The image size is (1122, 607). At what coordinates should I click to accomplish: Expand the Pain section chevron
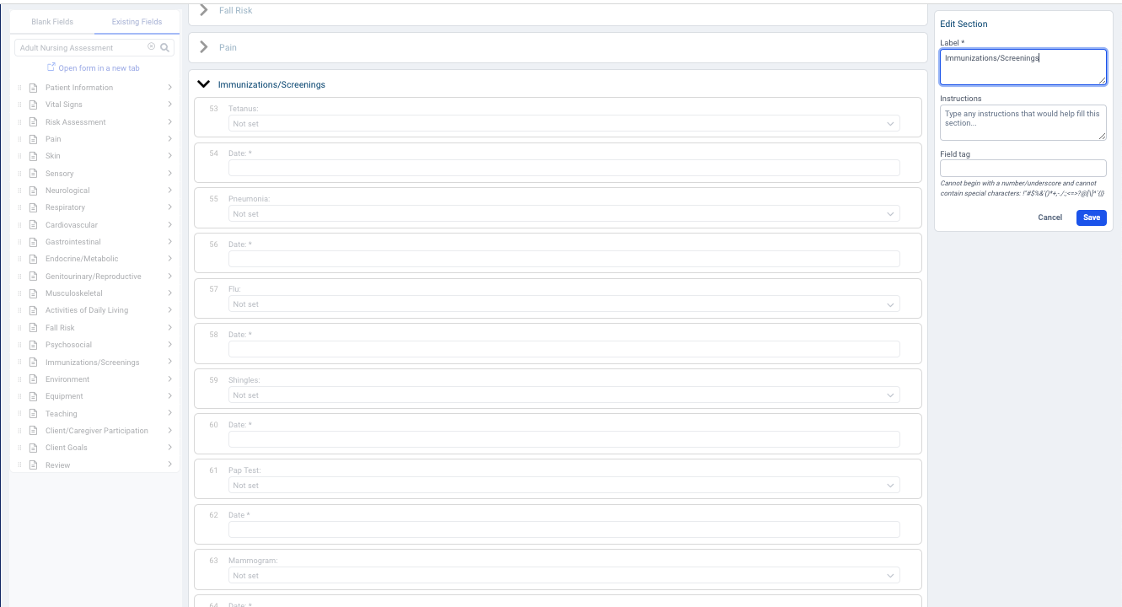203,47
